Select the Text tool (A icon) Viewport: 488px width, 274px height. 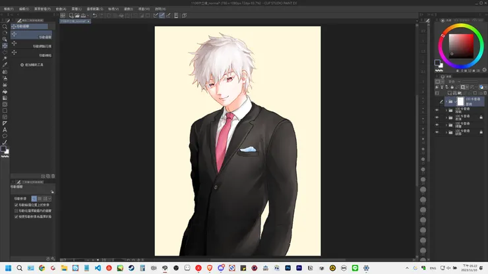[x=5, y=130]
